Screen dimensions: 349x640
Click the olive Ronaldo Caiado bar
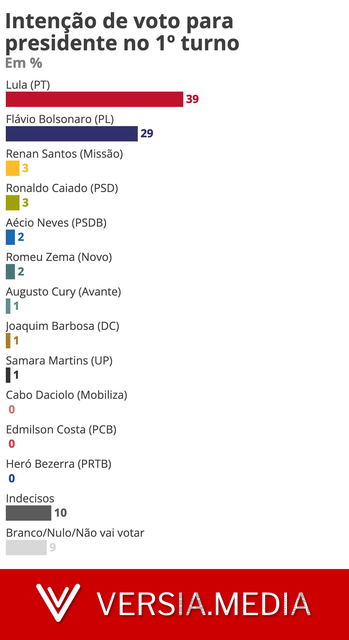[13, 203]
